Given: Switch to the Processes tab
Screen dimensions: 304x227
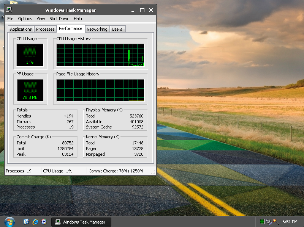Looking at the screenshot, I should point(45,29).
